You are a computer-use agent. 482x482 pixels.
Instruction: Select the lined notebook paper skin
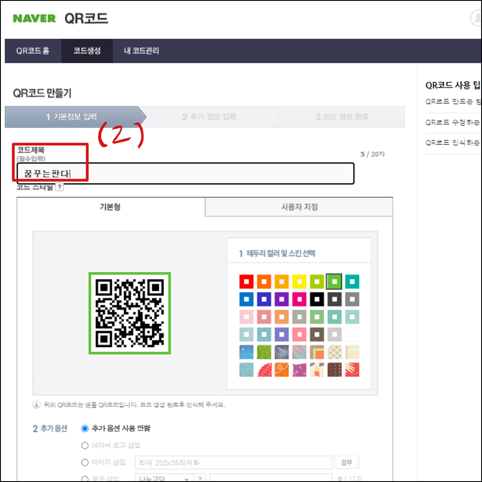(x=352, y=352)
